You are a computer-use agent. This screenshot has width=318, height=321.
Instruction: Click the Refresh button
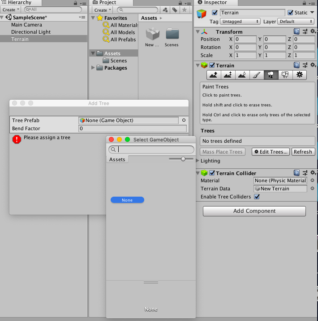303,152
